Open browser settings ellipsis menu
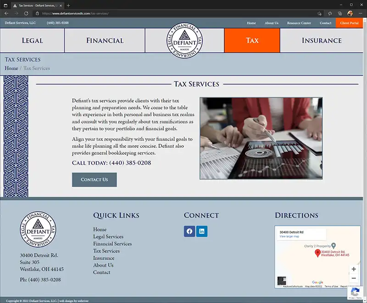Viewport: 367px width, 303px height. 361,13
